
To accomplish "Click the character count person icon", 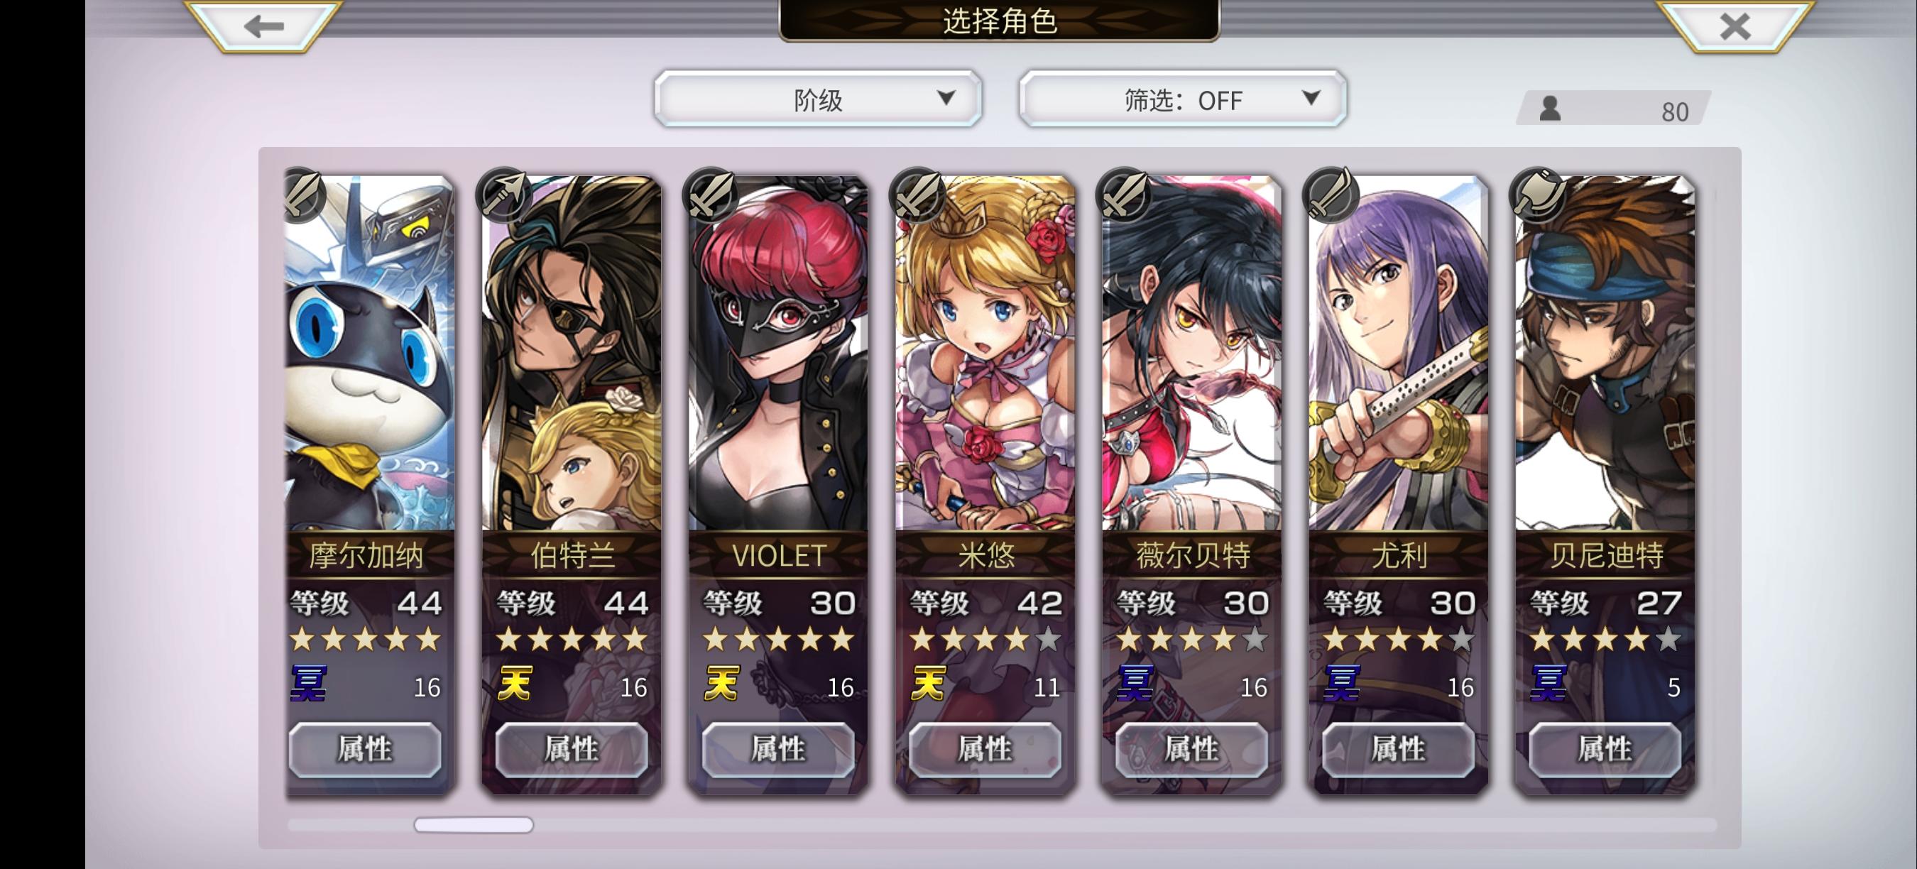I will point(1549,109).
